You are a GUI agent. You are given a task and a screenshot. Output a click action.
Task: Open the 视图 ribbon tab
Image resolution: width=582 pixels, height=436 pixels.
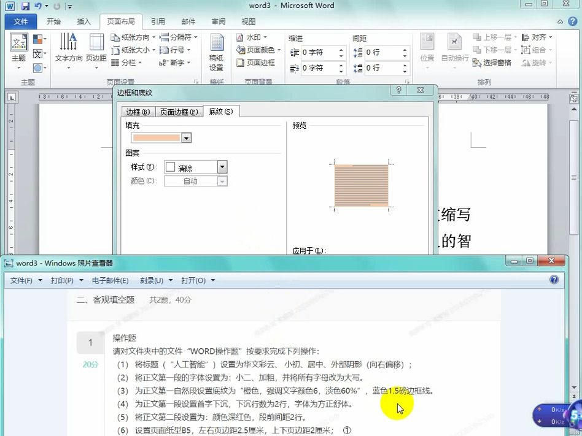(249, 21)
